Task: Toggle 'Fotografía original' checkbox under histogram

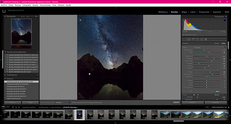Action: (x=183, y=35)
